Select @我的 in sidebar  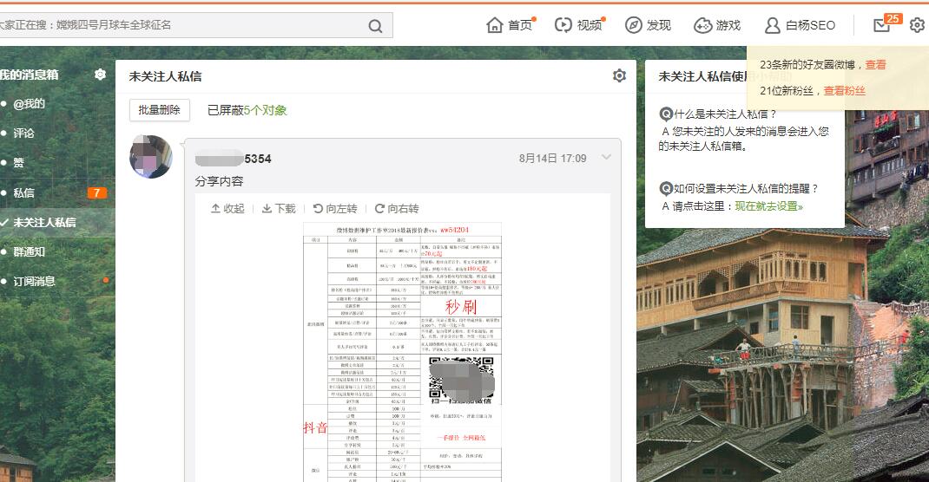click(x=29, y=103)
